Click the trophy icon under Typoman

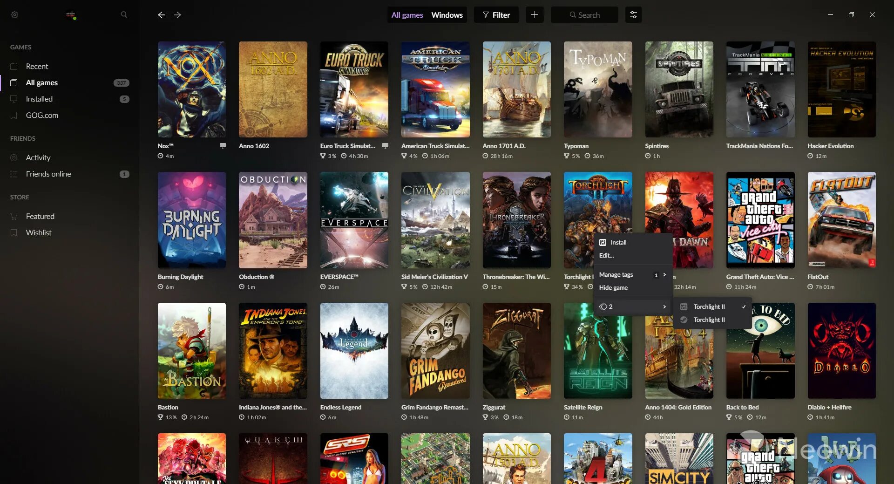[x=567, y=156]
